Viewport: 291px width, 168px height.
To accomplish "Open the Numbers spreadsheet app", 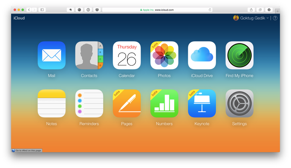I will pos(164,103).
